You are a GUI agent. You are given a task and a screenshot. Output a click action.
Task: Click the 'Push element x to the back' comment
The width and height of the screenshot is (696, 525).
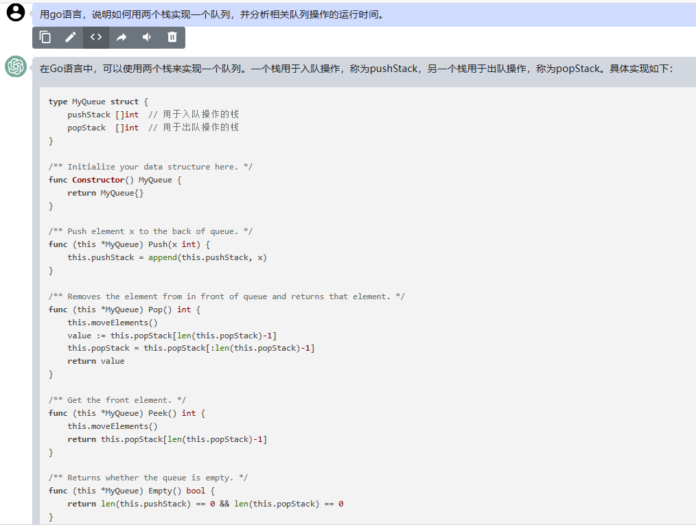tap(150, 231)
